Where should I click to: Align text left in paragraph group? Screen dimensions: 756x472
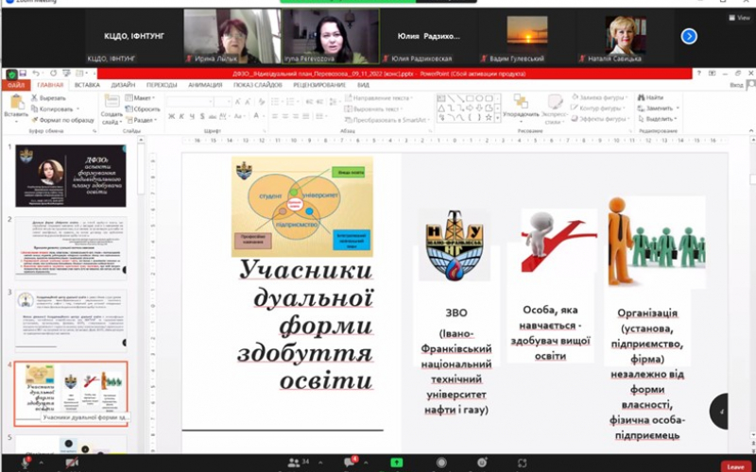(275, 116)
